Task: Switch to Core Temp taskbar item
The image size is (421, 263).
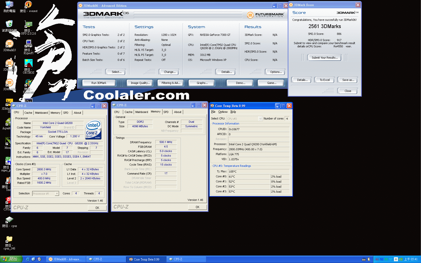Action: pyautogui.click(x=146, y=259)
